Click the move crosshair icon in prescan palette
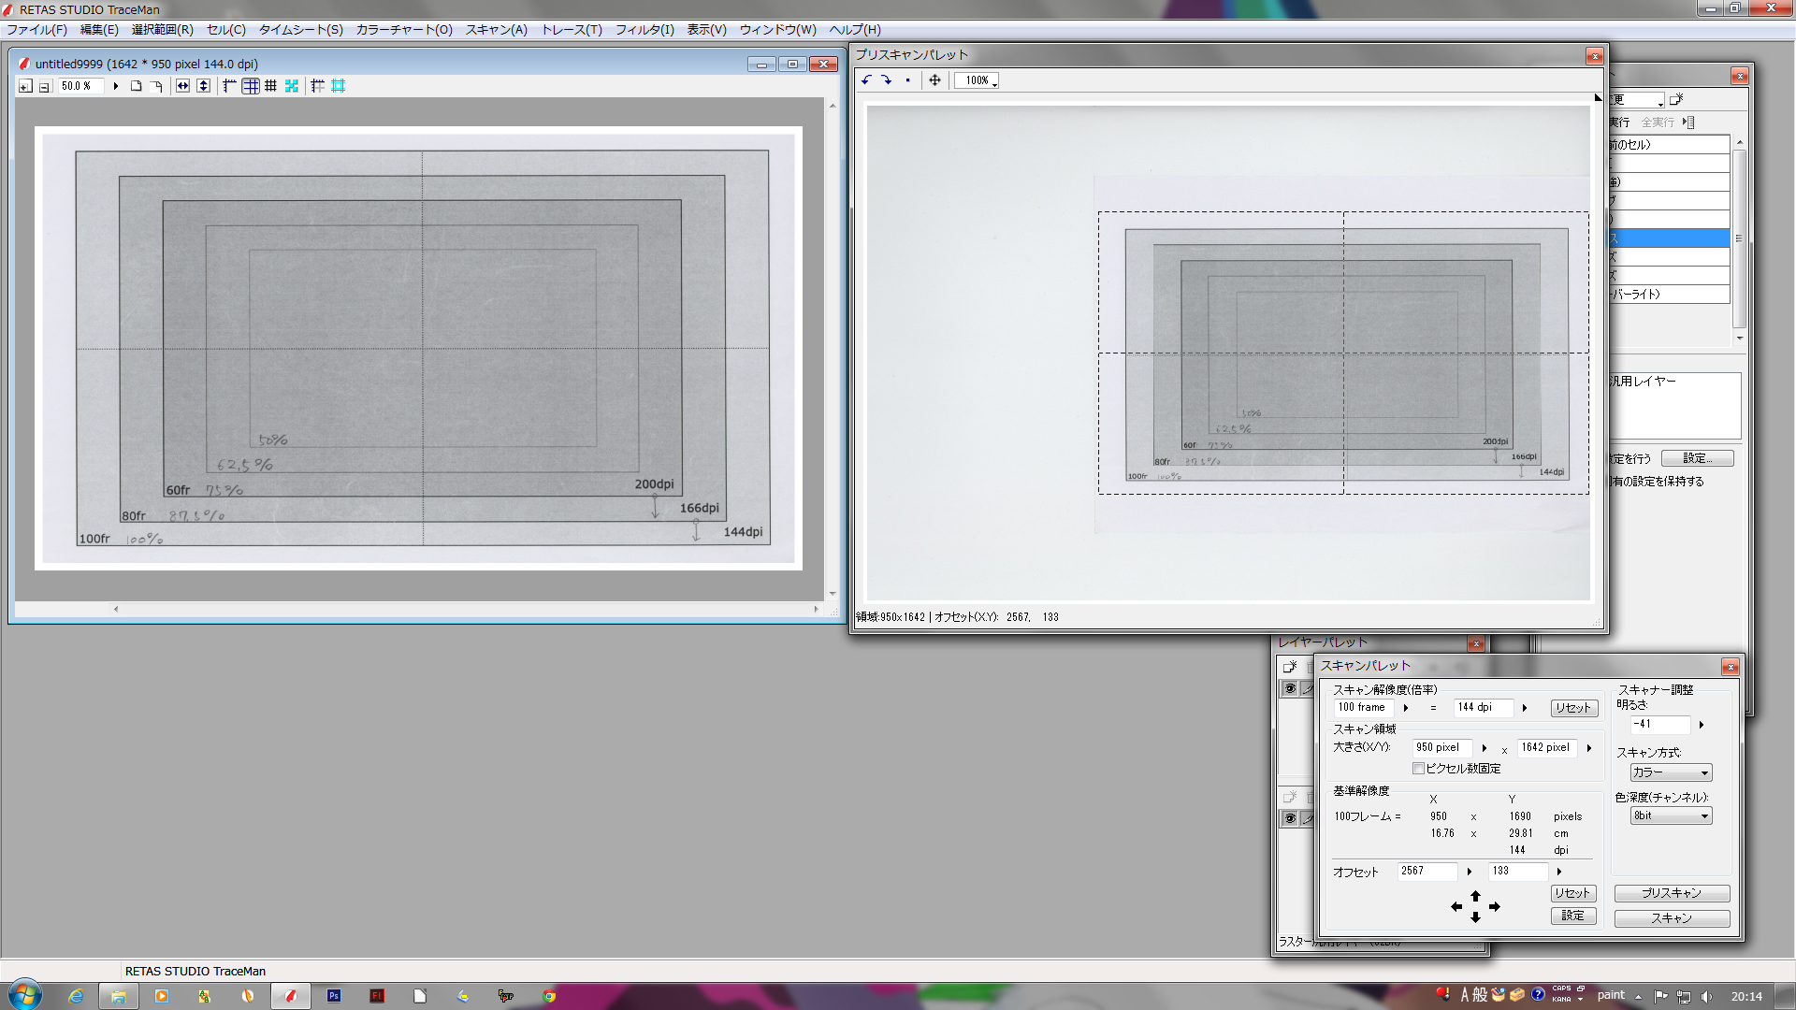Screen dimensions: 1796x1010 (934, 80)
